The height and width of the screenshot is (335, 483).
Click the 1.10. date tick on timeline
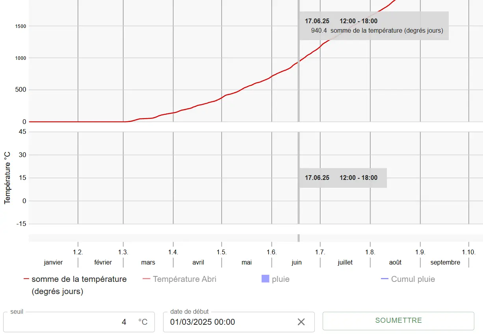[469, 252]
